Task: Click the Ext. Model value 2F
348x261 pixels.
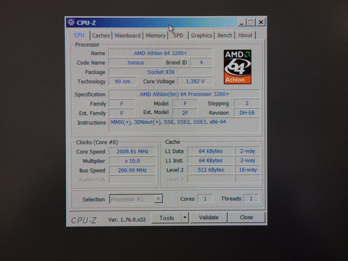Action: [185, 113]
